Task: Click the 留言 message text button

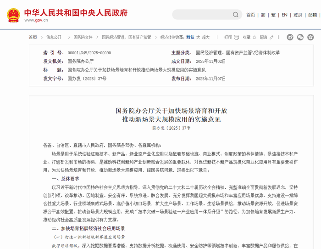Action: (x=264, y=37)
